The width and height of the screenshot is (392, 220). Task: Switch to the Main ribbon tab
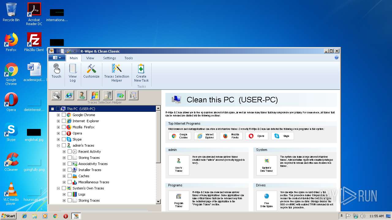tap(73, 58)
